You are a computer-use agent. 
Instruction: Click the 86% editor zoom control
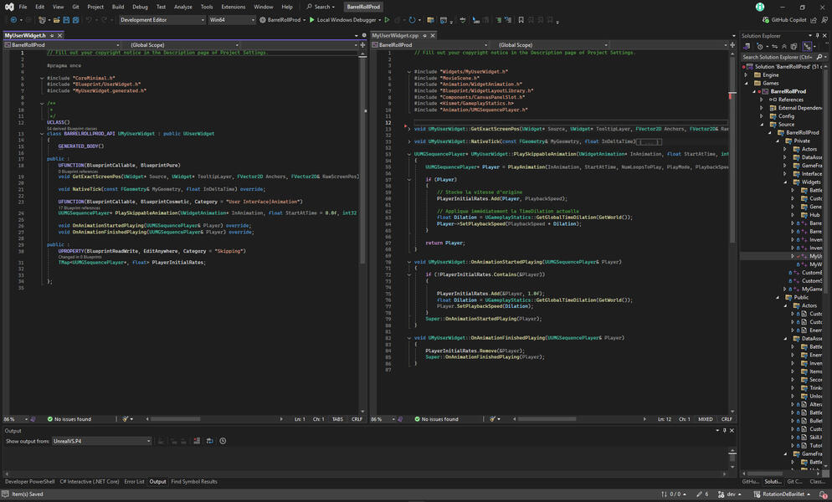pos(8,419)
